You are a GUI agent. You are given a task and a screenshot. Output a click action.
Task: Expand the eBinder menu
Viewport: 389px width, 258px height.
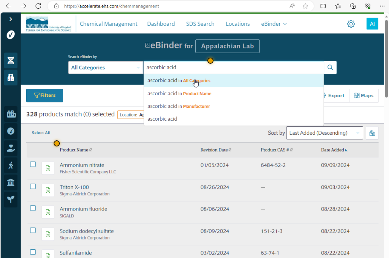click(x=274, y=24)
